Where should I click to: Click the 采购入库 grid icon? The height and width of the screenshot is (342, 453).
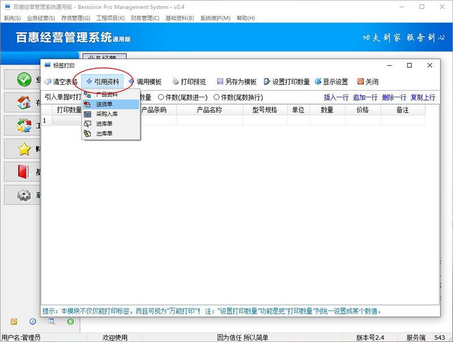88,114
